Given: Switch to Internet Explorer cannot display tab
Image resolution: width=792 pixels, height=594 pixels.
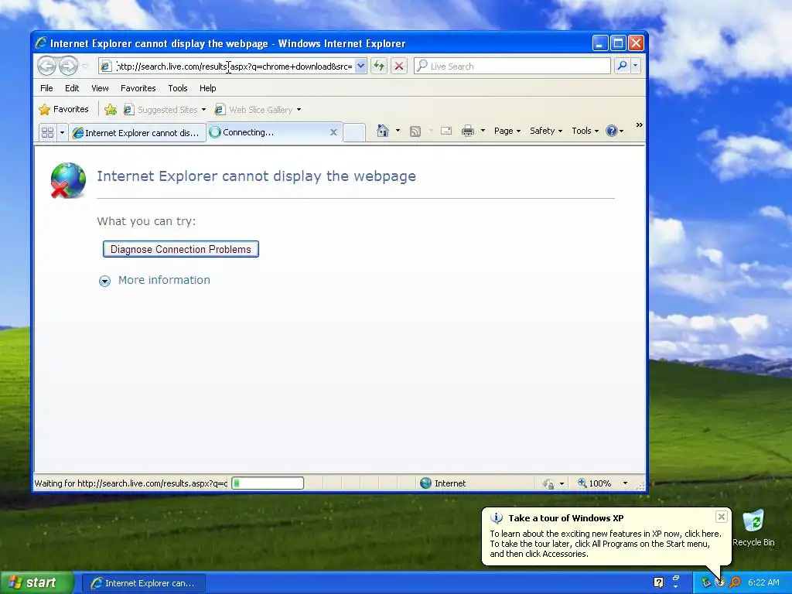Looking at the screenshot, I should click(x=137, y=133).
